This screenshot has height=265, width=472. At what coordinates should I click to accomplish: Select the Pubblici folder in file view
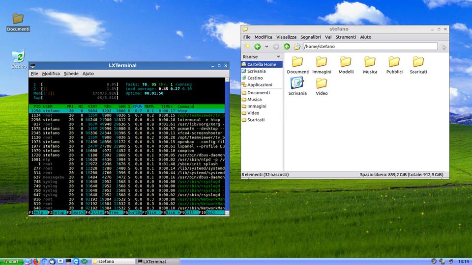394,65
